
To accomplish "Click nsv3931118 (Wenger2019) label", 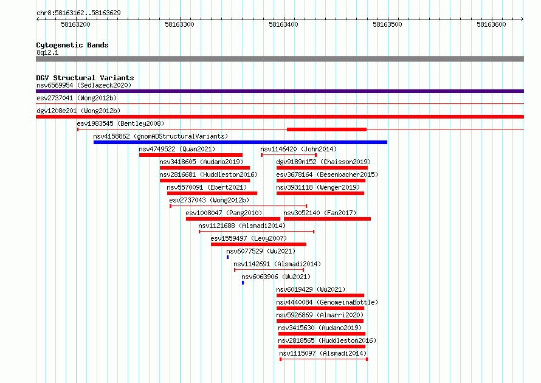I will (318, 187).
